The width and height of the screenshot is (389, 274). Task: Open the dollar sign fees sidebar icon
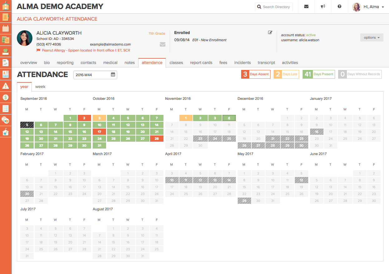point(6,97)
